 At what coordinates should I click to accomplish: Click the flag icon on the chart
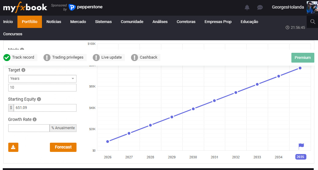pyautogui.click(x=301, y=146)
